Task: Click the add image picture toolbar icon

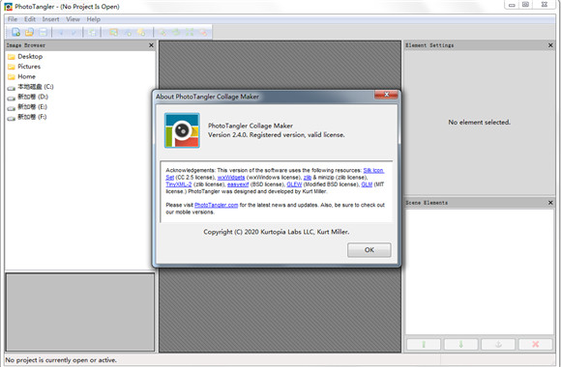Action: pyautogui.click(x=113, y=32)
